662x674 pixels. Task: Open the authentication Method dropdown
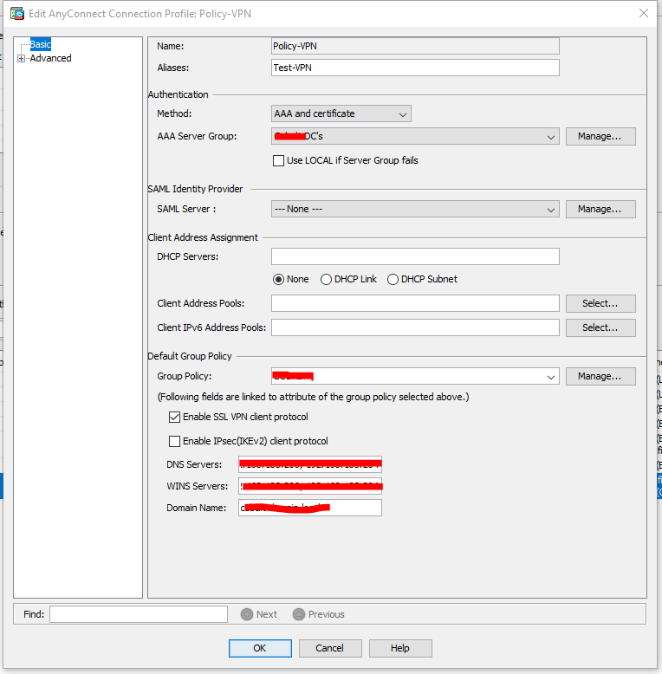pos(341,113)
